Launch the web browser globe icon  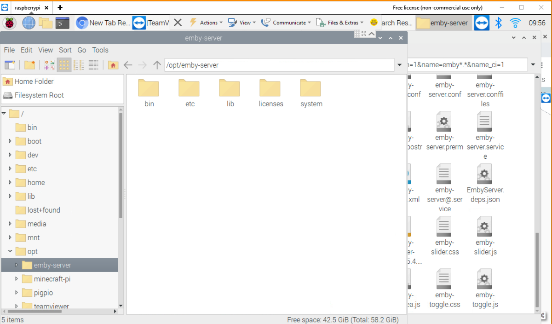(x=29, y=23)
